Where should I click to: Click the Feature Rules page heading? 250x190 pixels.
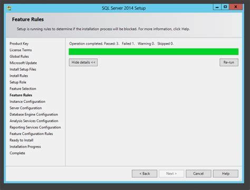click(28, 19)
